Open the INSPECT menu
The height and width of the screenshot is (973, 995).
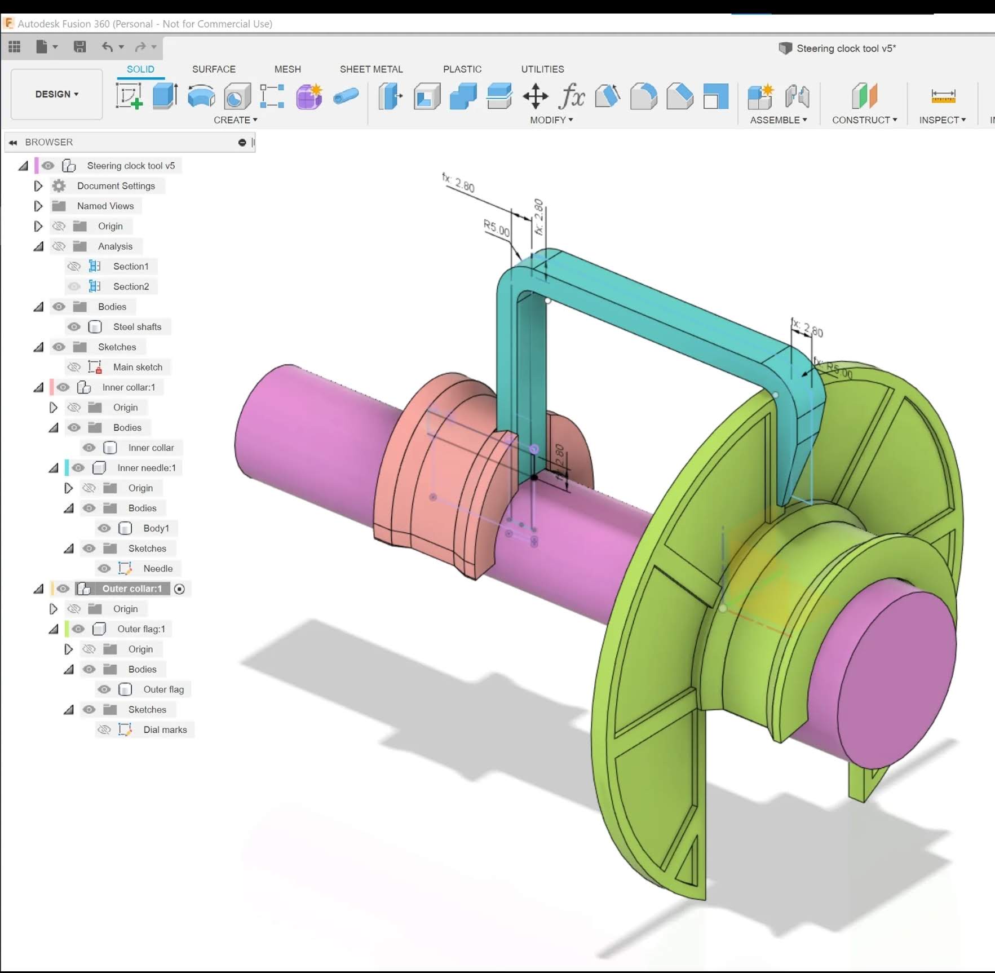click(943, 120)
